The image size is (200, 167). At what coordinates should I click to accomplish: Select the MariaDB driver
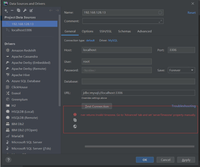[x=18, y=136]
